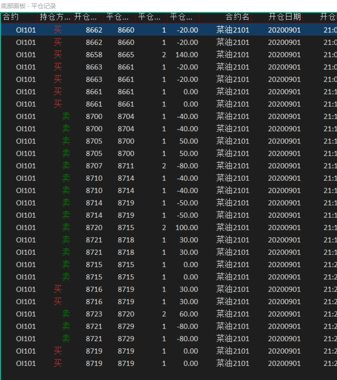Click the open price cell 8707
This screenshot has width=337, height=380.
(94, 166)
